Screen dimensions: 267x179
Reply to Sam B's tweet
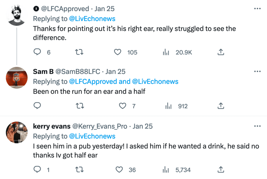[x=37, y=106]
